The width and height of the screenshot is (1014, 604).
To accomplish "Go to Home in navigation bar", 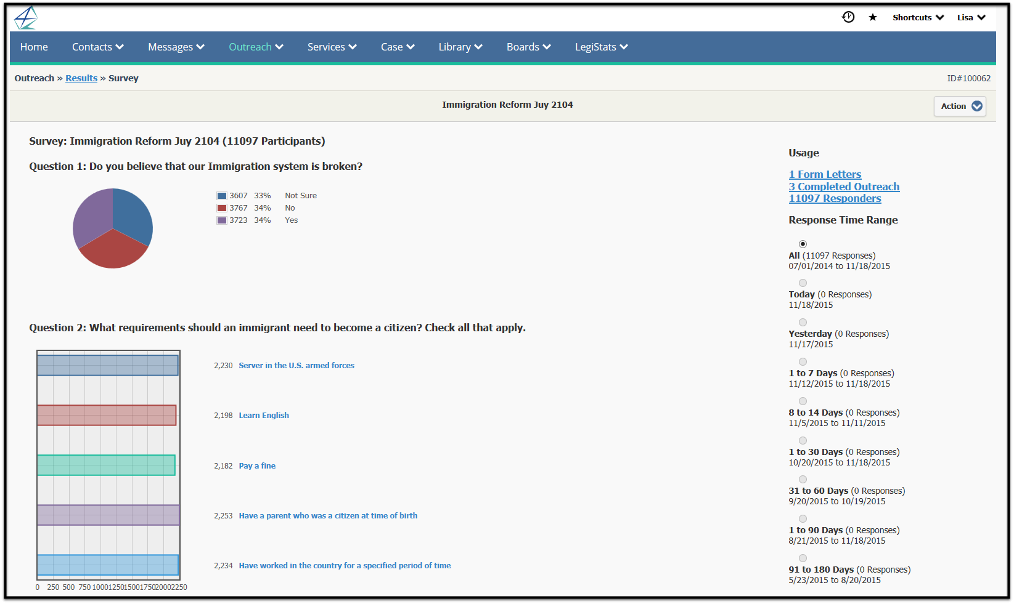I will [x=34, y=47].
